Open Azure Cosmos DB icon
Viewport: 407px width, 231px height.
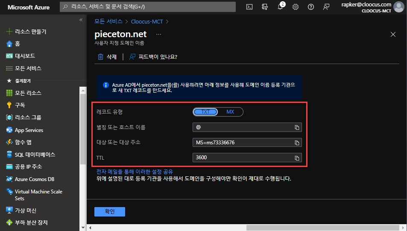coord(9,179)
